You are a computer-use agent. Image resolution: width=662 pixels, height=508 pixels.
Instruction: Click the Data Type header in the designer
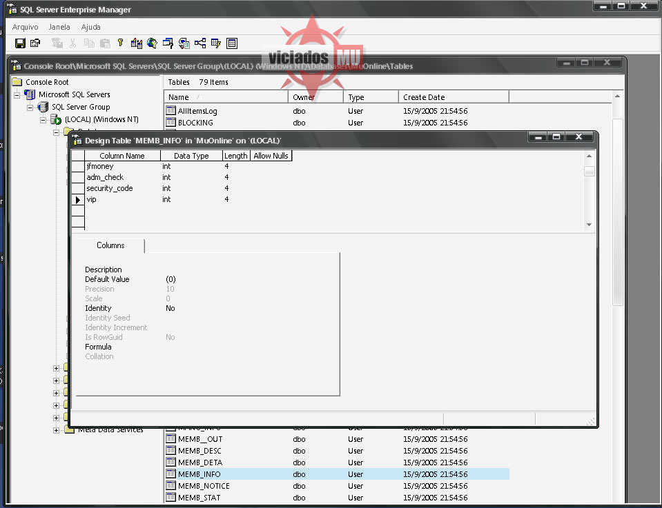click(x=191, y=156)
